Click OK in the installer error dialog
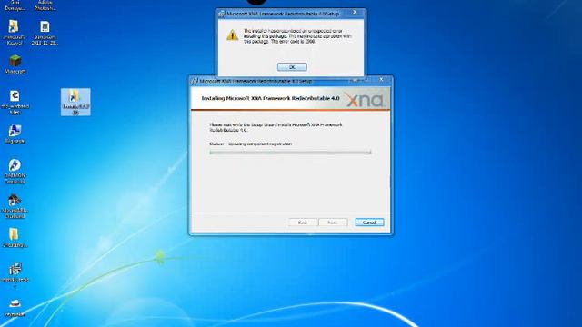 pos(292,67)
